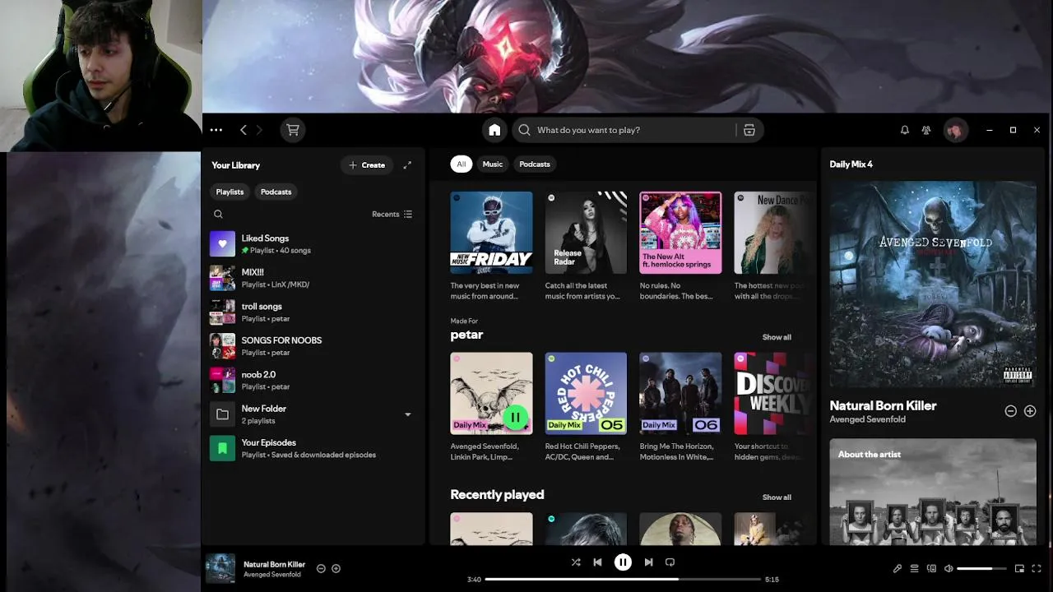Open the shopping cart icon
This screenshot has width=1053, height=592.
(292, 130)
